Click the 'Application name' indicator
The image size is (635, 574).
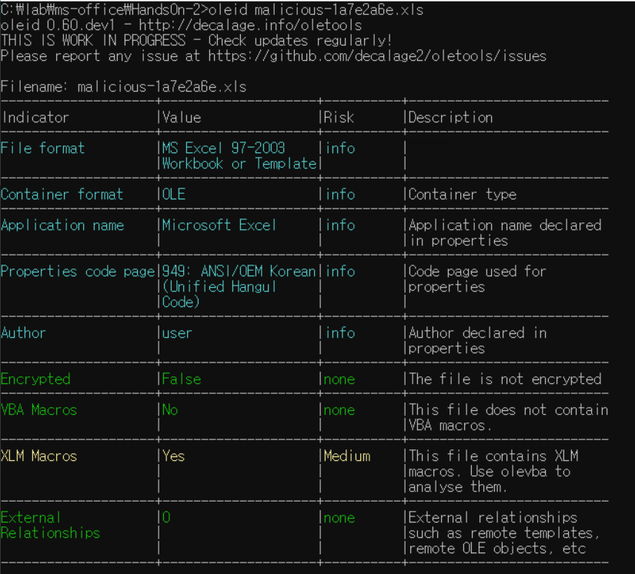[62, 225]
